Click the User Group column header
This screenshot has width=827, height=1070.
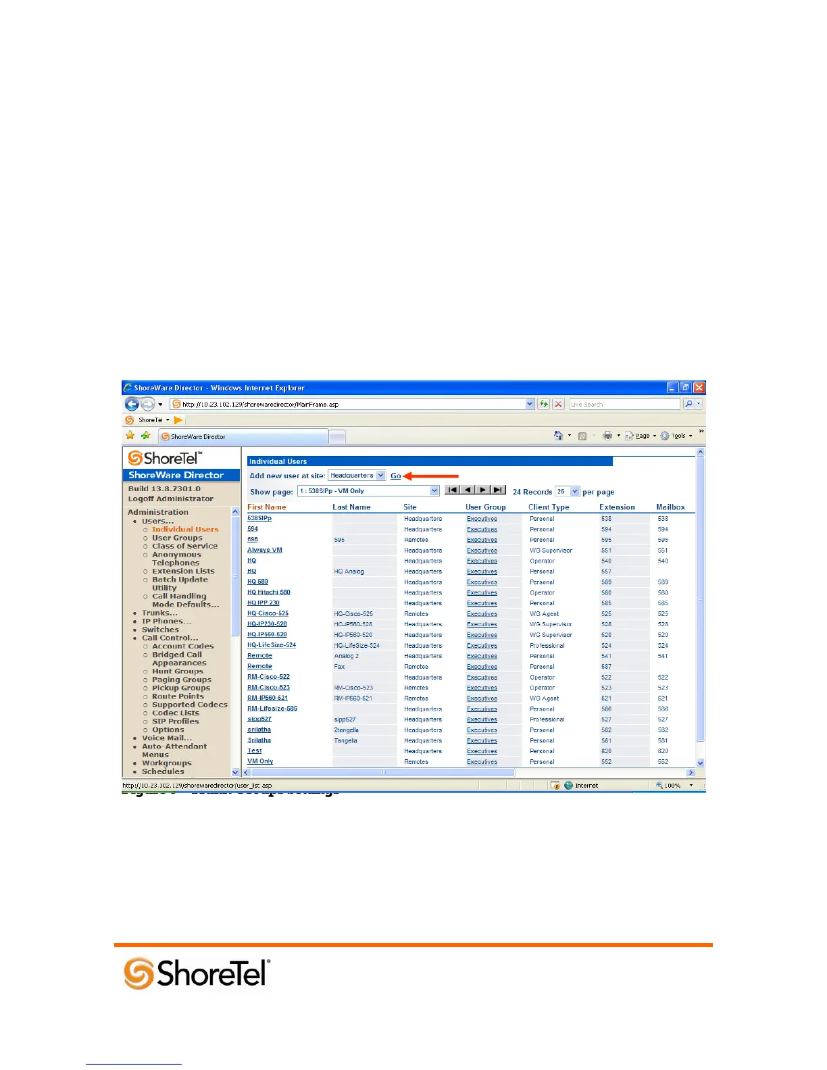[x=486, y=507]
